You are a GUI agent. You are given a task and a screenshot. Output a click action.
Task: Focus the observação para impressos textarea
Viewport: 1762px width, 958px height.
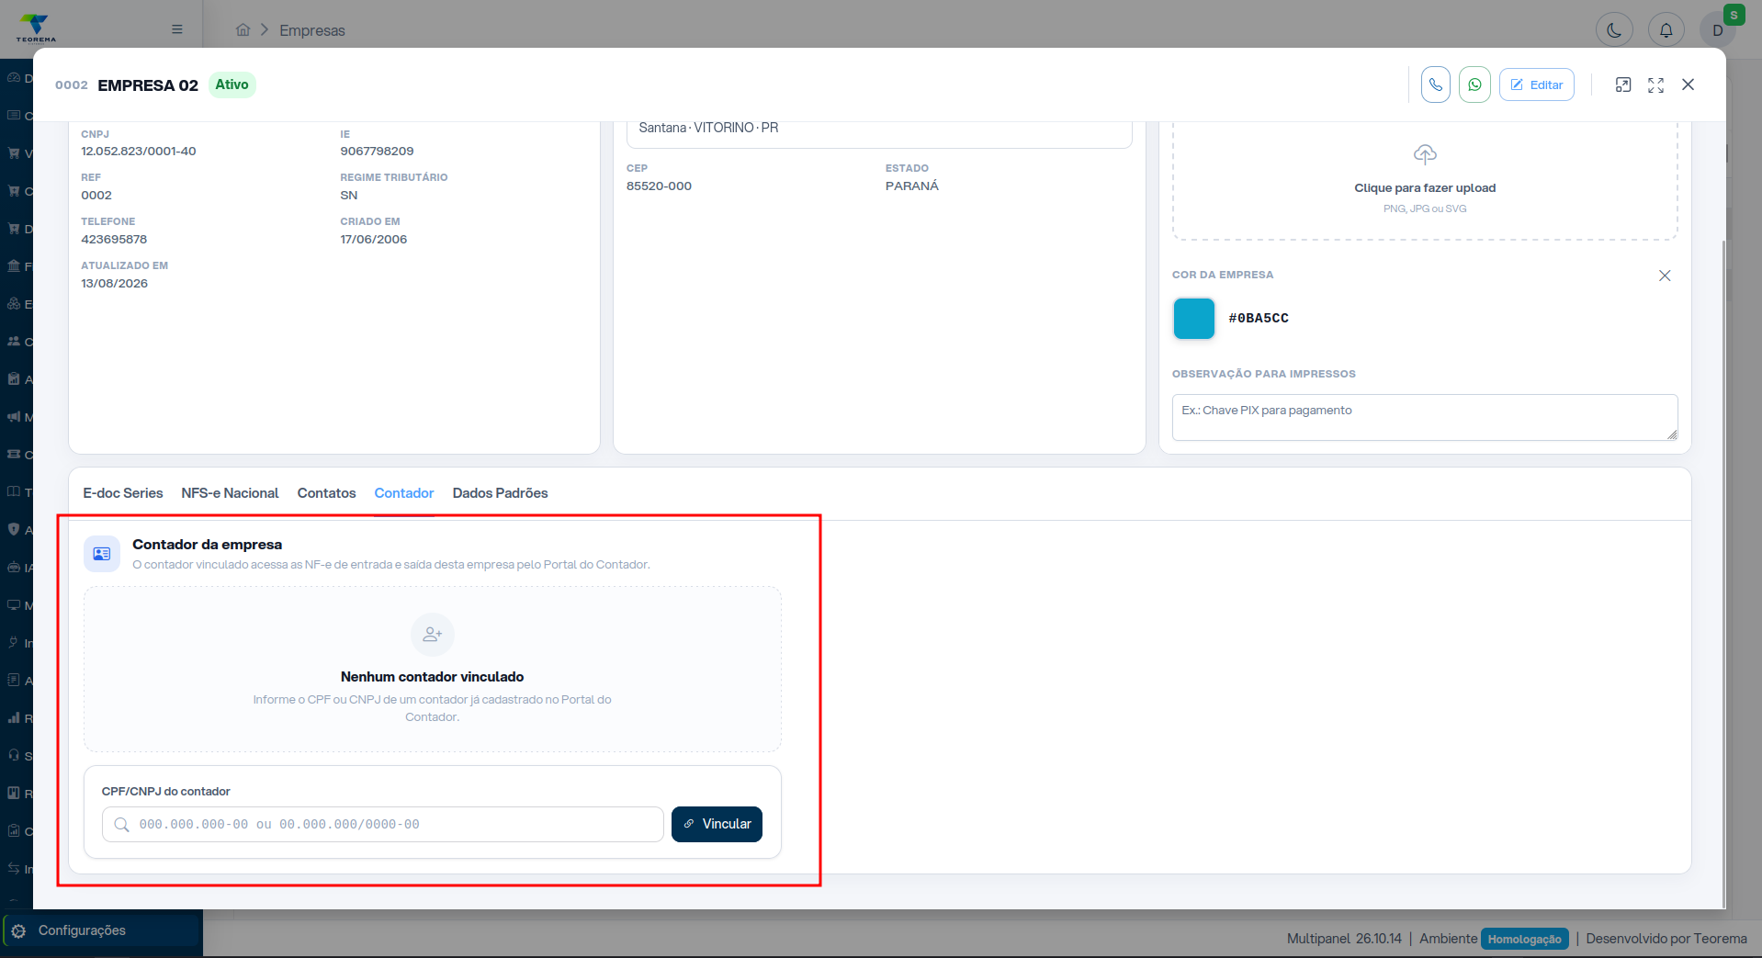[1425, 418]
